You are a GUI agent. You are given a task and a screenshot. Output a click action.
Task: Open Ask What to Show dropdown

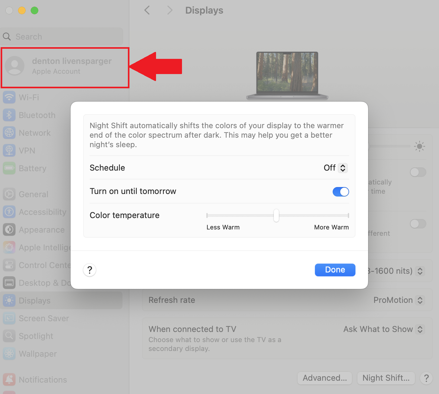click(x=384, y=329)
